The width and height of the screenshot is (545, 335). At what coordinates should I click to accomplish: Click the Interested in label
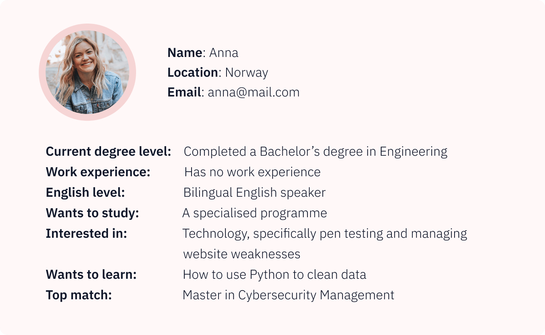click(86, 234)
